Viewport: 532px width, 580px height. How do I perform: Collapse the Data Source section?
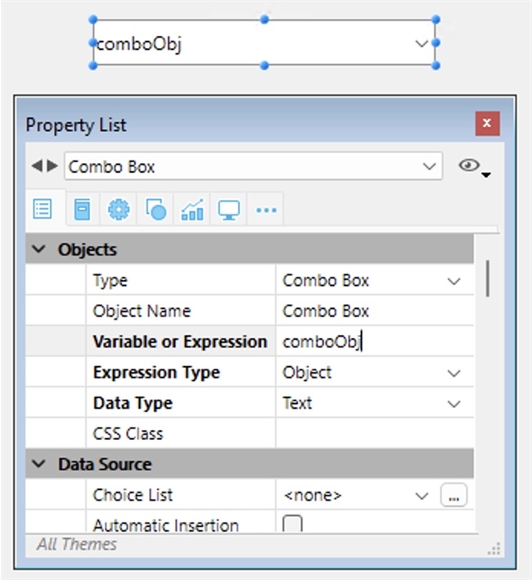pos(38,464)
